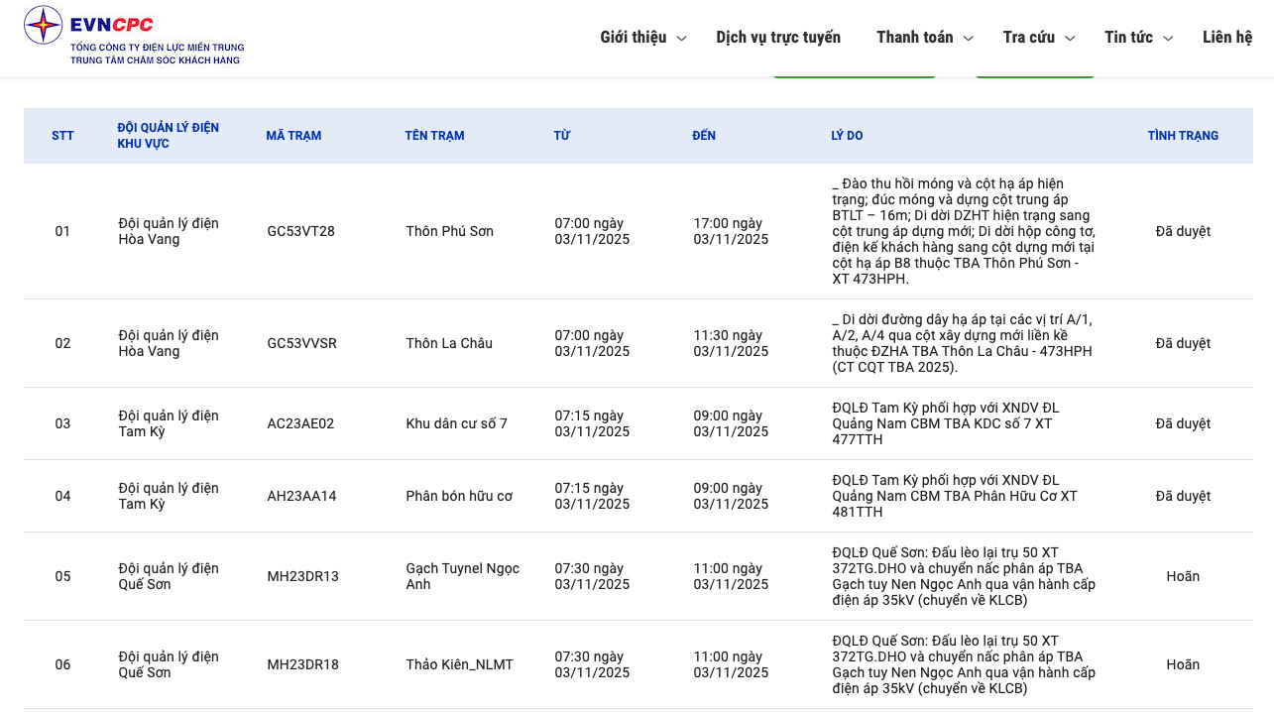
Task: Expand the Giới thiệu dropdown chevron
Action: point(681,39)
